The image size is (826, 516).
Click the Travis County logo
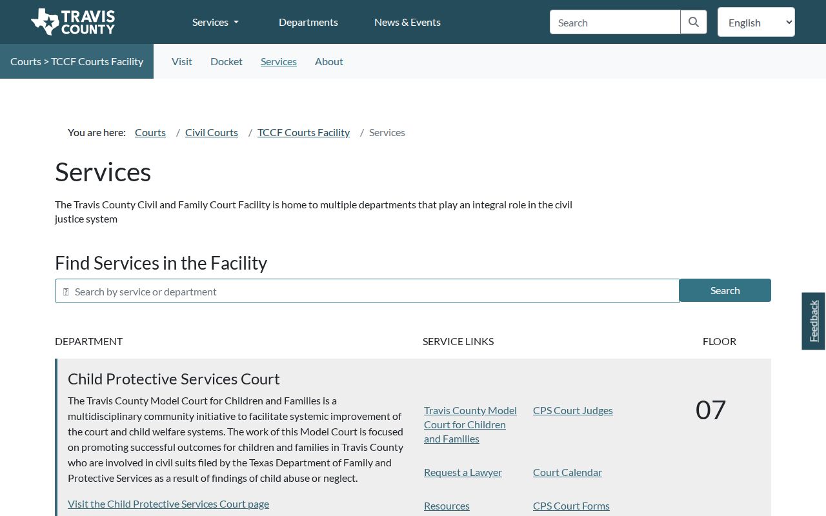(73, 22)
